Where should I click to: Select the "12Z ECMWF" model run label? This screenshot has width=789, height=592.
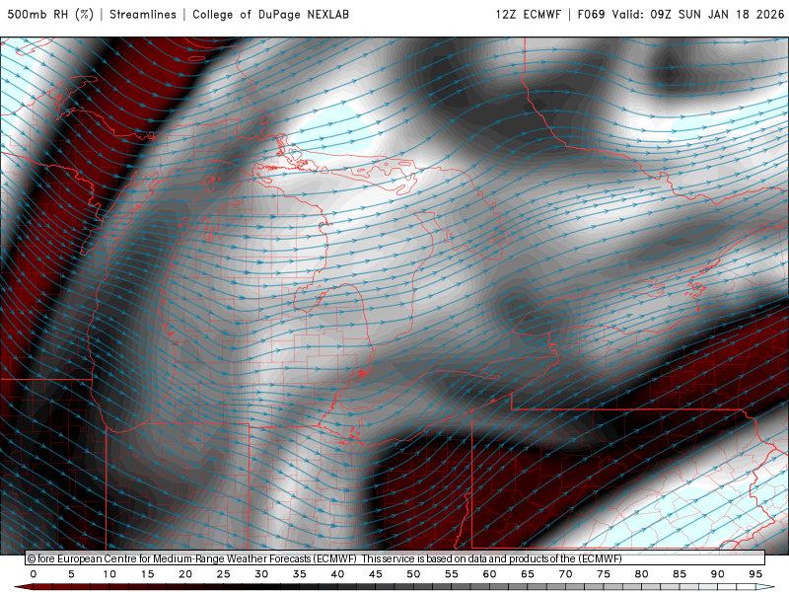tap(528, 15)
